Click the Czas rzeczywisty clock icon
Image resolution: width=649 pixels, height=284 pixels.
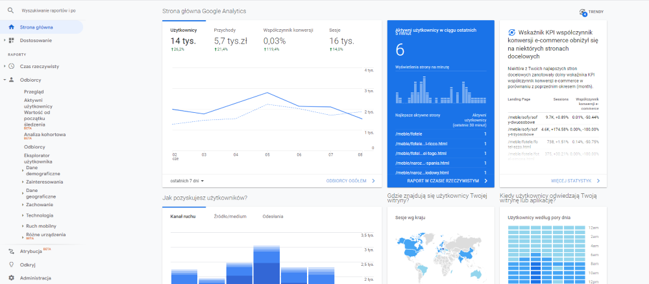click(11, 66)
